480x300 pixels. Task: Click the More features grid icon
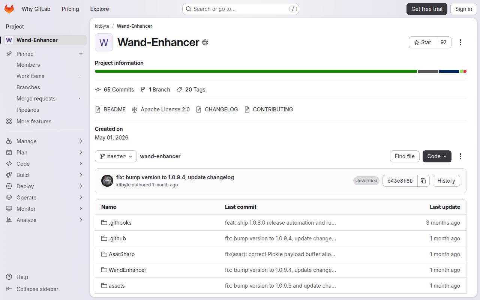click(x=9, y=121)
